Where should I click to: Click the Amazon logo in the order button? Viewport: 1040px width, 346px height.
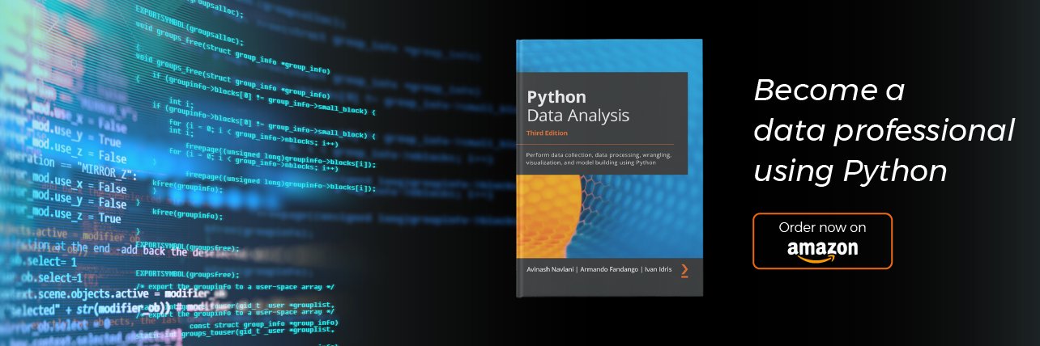tap(822, 251)
